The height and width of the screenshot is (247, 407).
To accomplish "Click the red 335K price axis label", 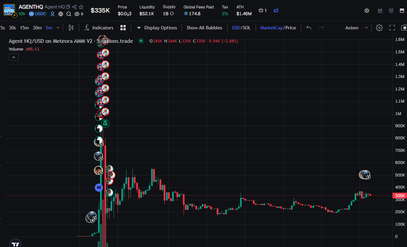I will pyautogui.click(x=399, y=196).
